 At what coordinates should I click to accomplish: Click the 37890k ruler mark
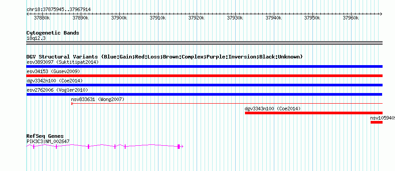[x=80, y=18]
